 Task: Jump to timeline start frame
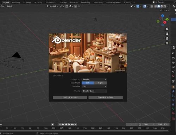click(59, 124)
